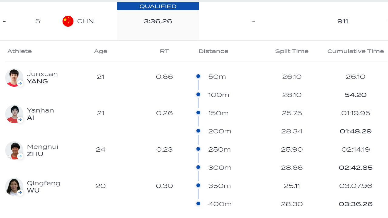The width and height of the screenshot is (388, 218).
Task: Click Junxuan Yang's athlete photo
Action: tap(14, 78)
